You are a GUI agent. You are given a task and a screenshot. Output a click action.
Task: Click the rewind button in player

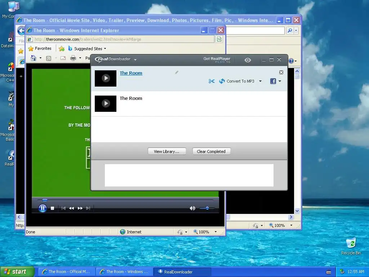pyautogui.click(x=72, y=208)
